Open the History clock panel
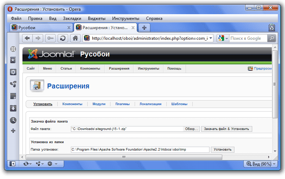285x179 pixels. [13, 120]
